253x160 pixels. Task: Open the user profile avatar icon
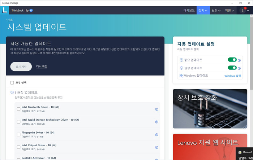point(243,10)
